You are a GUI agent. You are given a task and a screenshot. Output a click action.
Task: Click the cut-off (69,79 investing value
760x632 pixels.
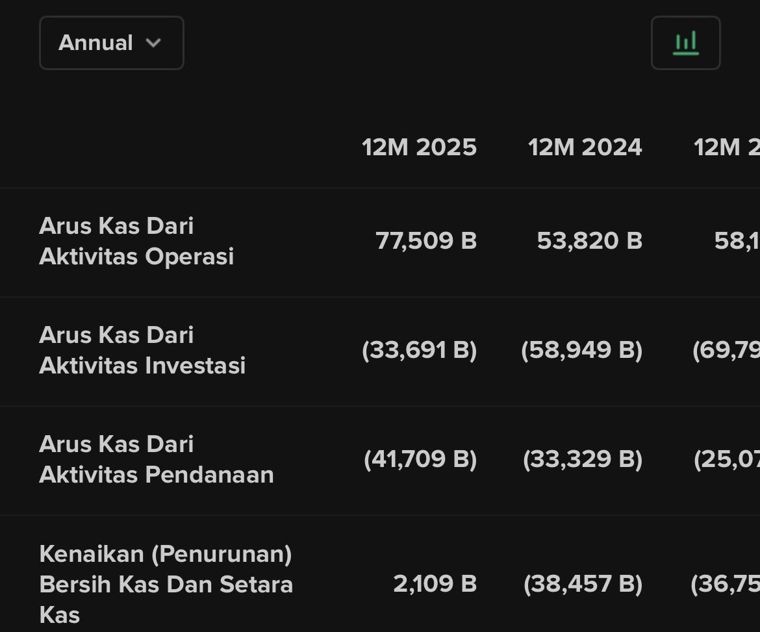coord(726,350)
